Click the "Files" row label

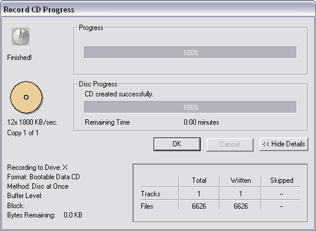pyautogui.click(x=147, y=206)
